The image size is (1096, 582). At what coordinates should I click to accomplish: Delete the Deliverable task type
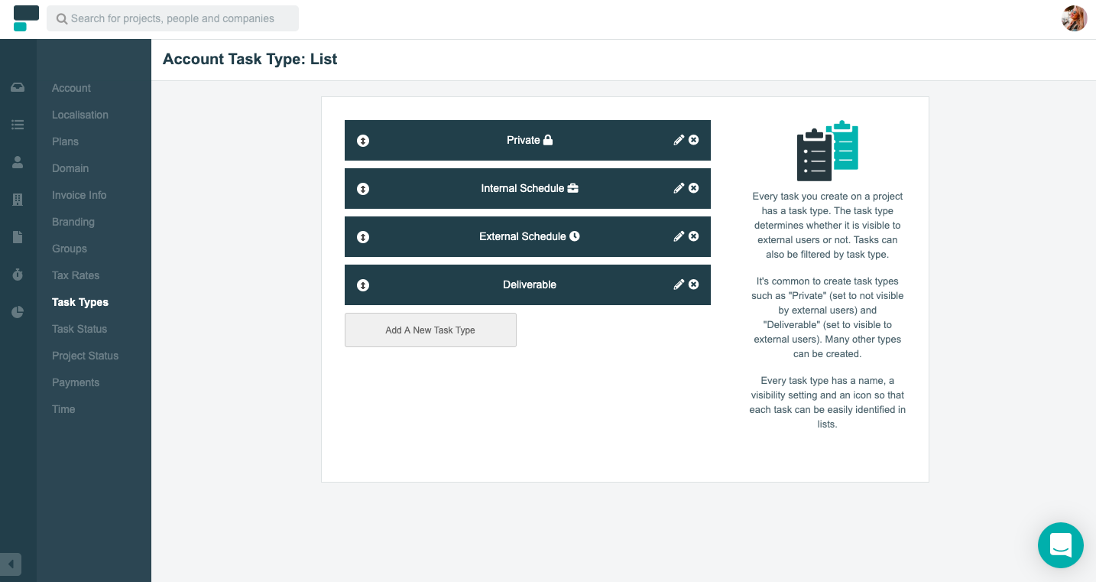click(694, 284)
